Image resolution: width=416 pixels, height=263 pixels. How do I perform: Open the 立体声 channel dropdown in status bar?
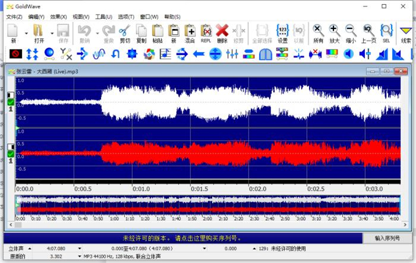click(30, 248)
